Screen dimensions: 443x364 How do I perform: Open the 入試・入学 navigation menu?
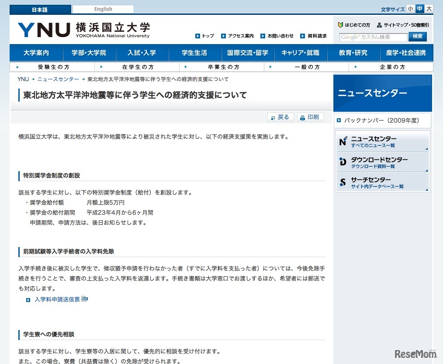click(142, 53)
